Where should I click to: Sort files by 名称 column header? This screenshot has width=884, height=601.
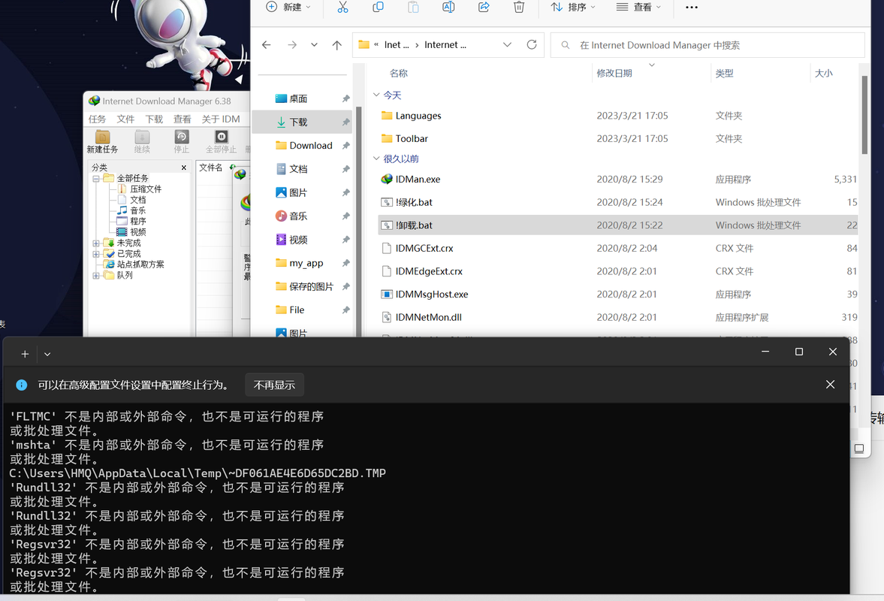click(399, 74)
